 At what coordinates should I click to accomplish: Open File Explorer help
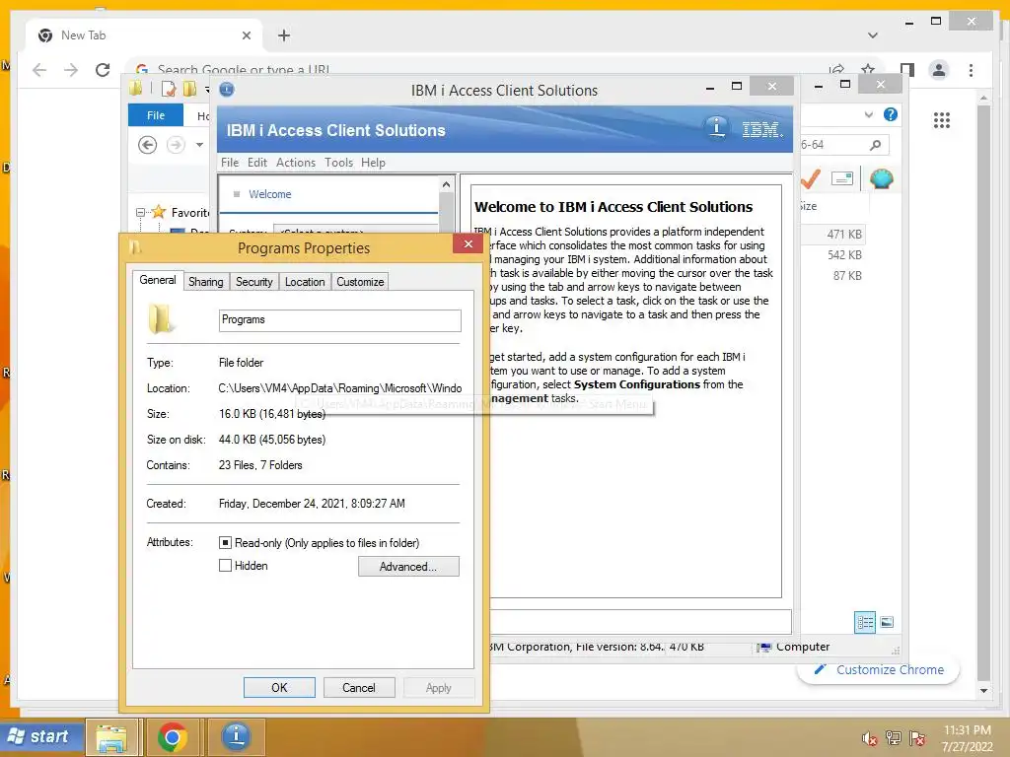(x=891, y=114)
